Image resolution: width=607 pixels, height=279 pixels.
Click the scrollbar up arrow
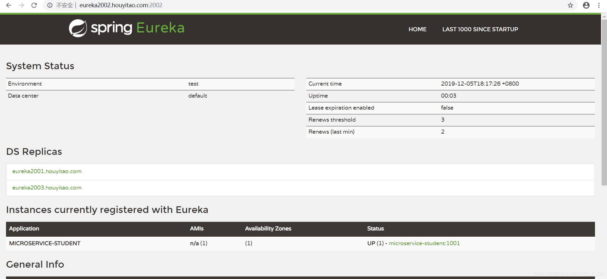coord(604,16)
